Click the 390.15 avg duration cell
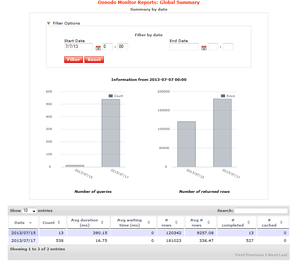This screenshot has width=297, height=262. pyautogui.click(x=88, y=233)
